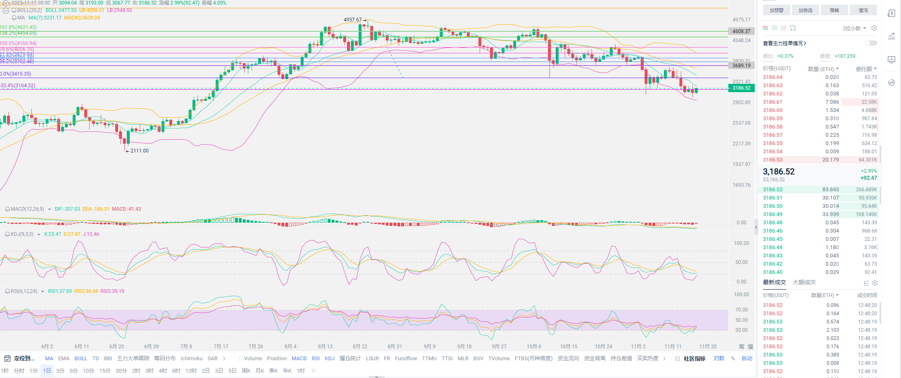Open order book settings gear icon
This screenshot has width=901, height=378.
pos(874,28)
